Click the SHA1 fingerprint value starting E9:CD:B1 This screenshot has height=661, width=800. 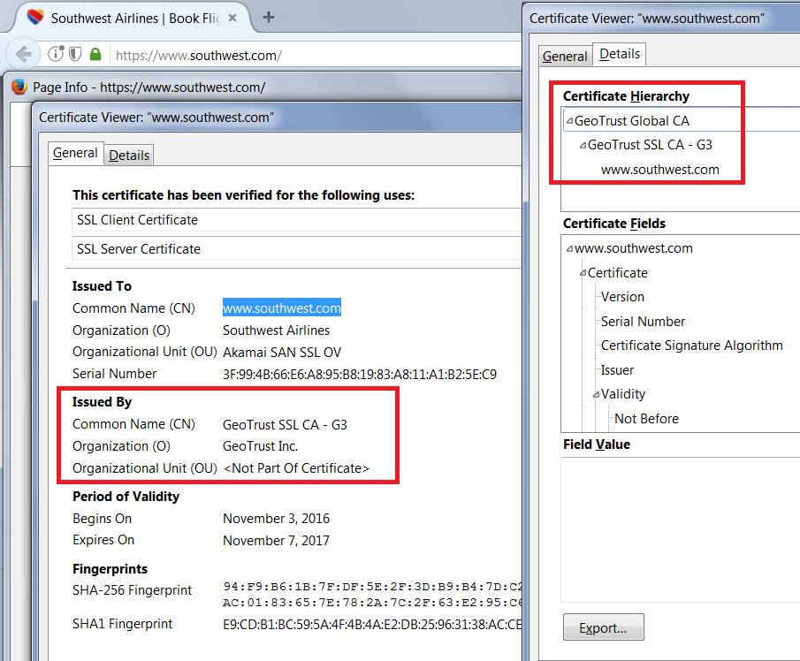click(x=372, y=624)
